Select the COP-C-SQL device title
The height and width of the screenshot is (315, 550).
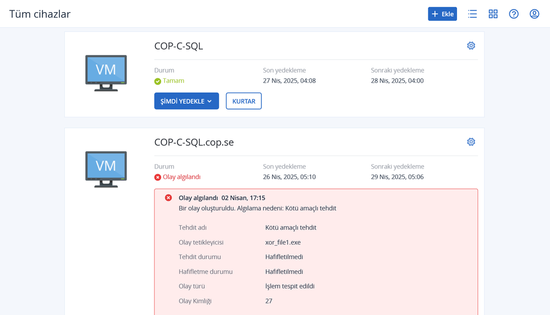(x=179, y=46)
